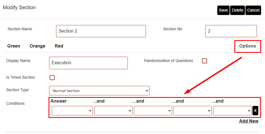Click the X remove condition button

tap(255, 110)
